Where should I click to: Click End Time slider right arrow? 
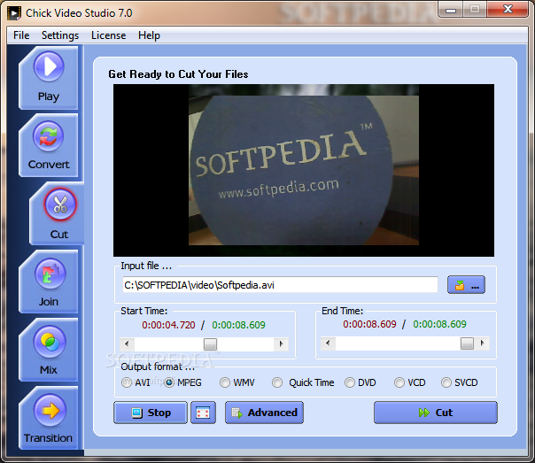point(482,343)
